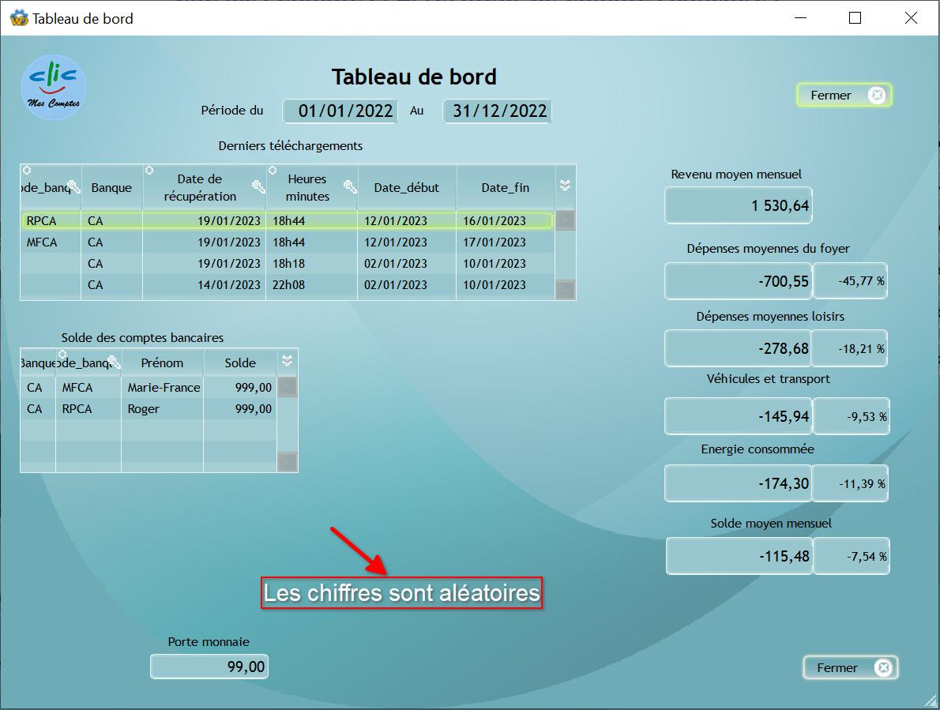Open the double-chevron menu of Derniers téléchargements table
Viewport: 940px width, 710px height.
pos(565,186)
